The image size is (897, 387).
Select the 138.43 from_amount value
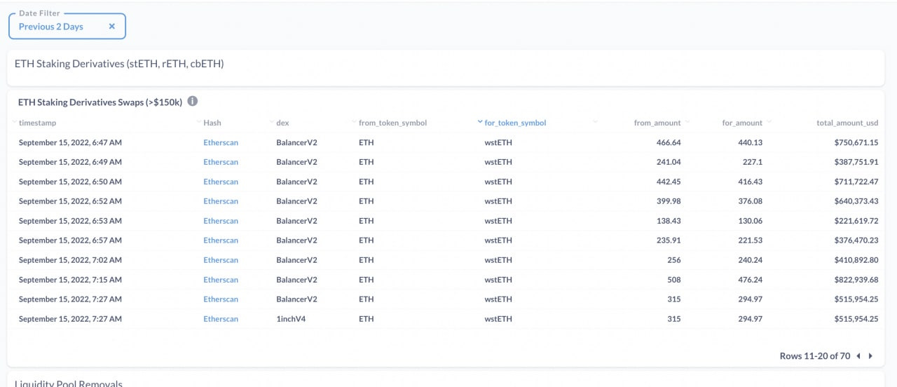(x=668, y=221)
